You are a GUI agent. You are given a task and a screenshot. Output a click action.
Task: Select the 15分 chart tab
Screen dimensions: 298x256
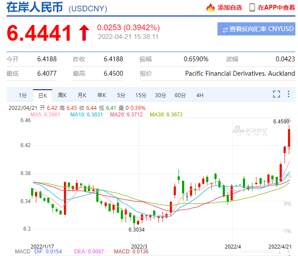(x=141, y=95)
